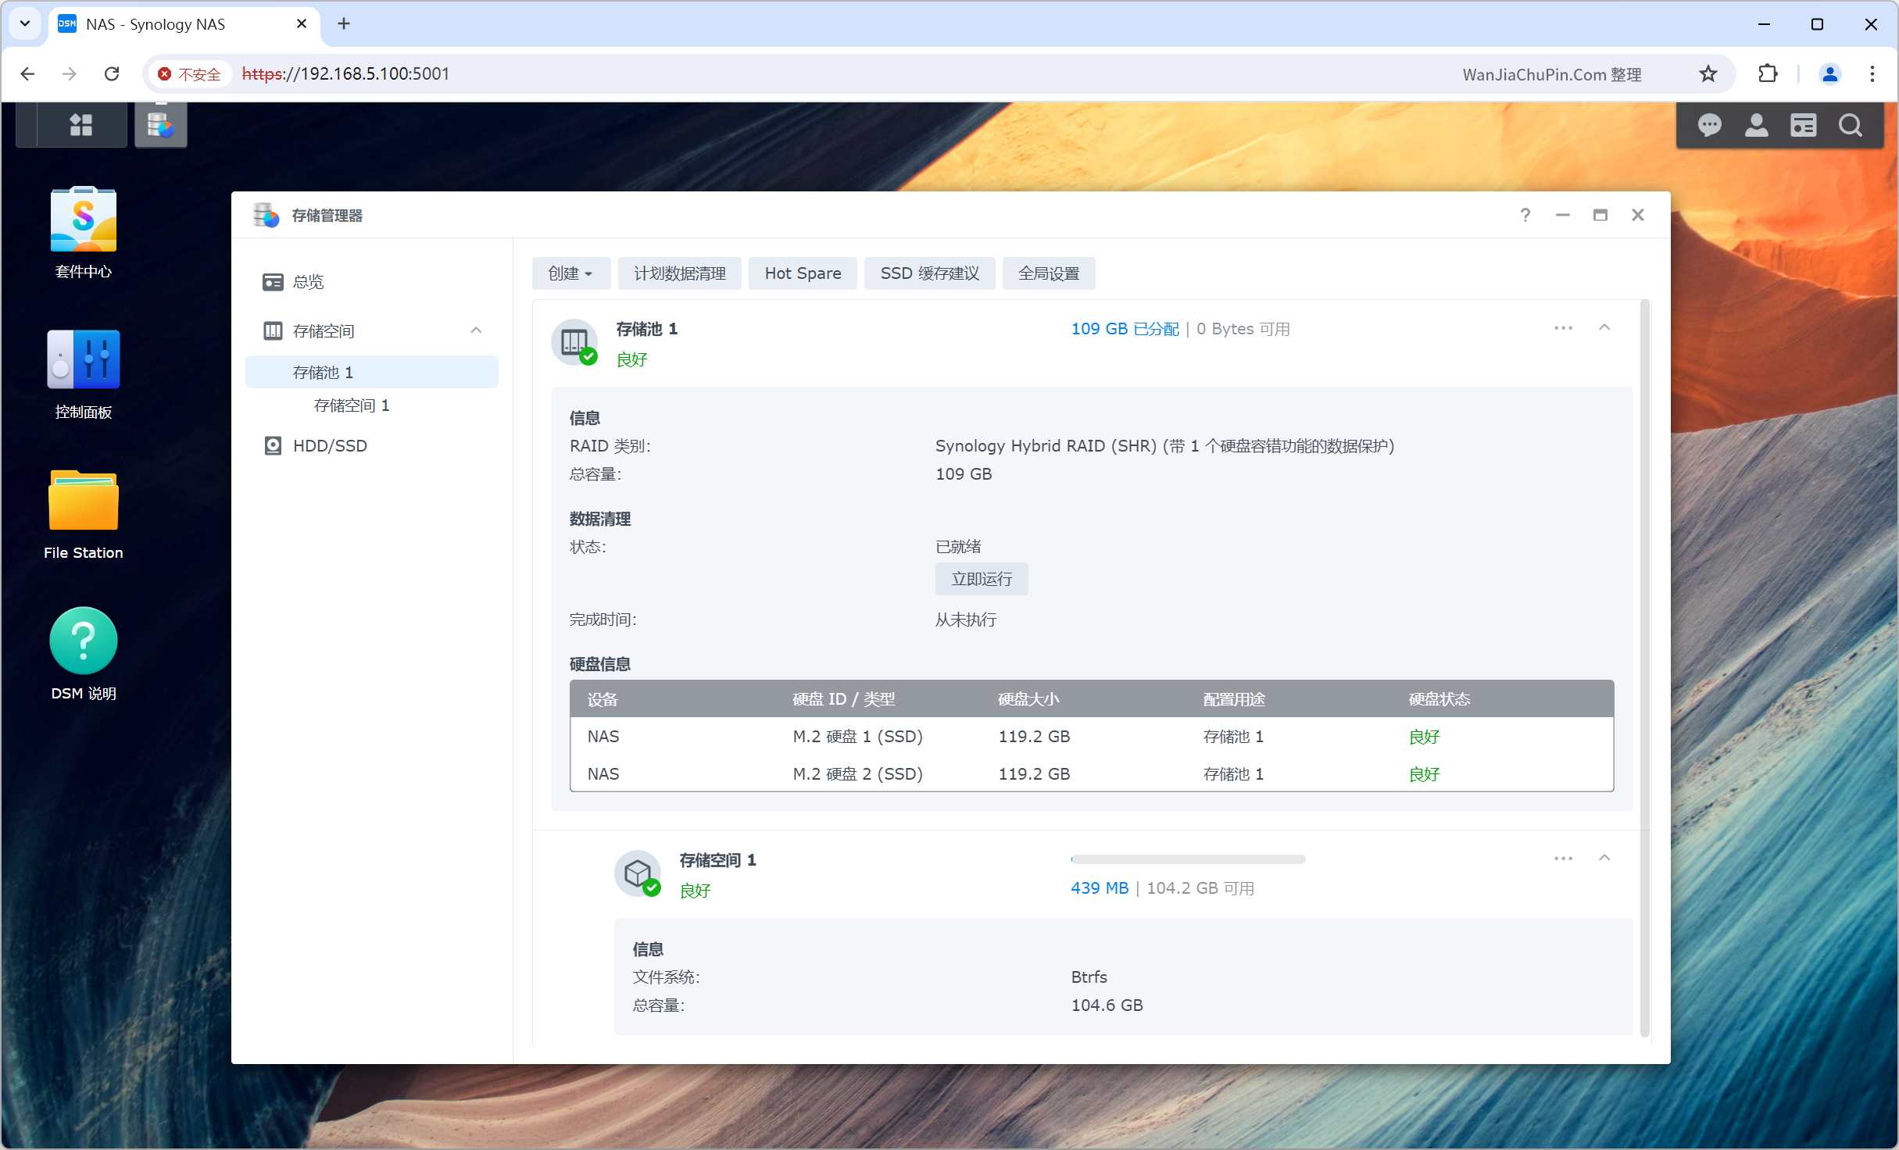The image size is (1899, 1150).
Task: Open the notifications chat bubble icon
Action: point(1709,125)
